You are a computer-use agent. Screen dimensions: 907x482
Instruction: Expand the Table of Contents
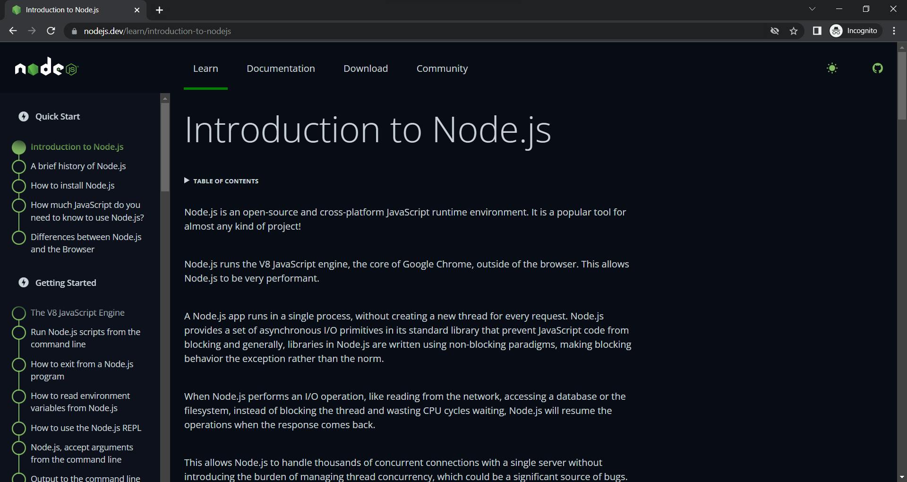coord(221,181)
